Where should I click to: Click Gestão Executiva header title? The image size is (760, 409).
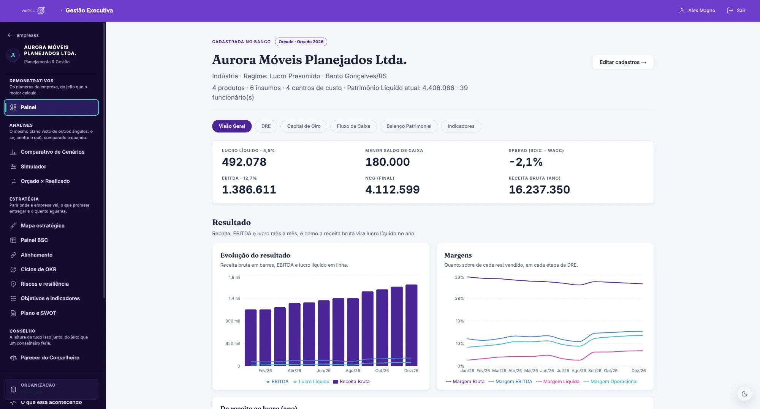tap(89, 11)
